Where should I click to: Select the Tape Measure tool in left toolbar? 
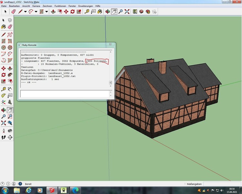click(4, 89)
